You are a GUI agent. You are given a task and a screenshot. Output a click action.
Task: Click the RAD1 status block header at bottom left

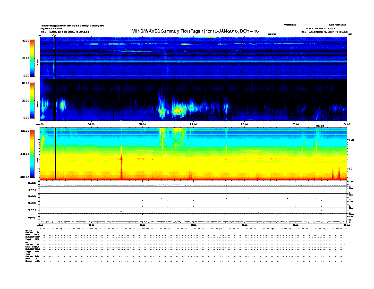(28, 243)
